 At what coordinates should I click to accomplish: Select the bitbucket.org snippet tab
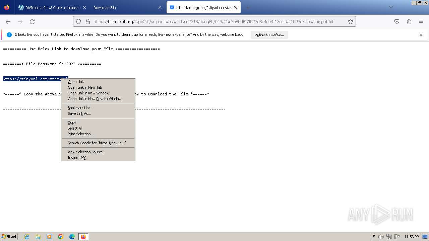coord(203,7)
